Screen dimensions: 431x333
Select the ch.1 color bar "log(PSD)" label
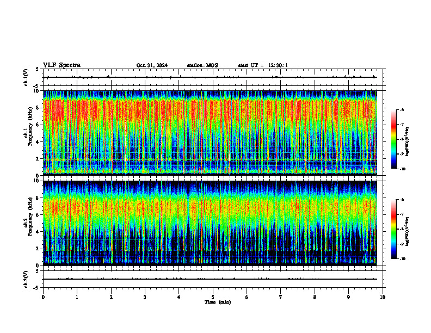coord(407,142)
